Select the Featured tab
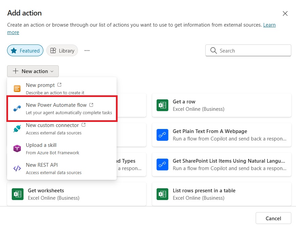 [25, 51]
